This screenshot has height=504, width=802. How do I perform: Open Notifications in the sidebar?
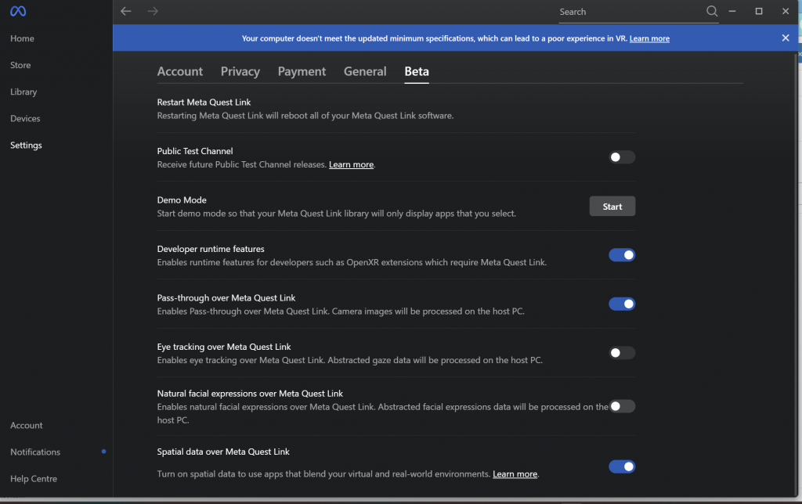click(x=35, y=452)
